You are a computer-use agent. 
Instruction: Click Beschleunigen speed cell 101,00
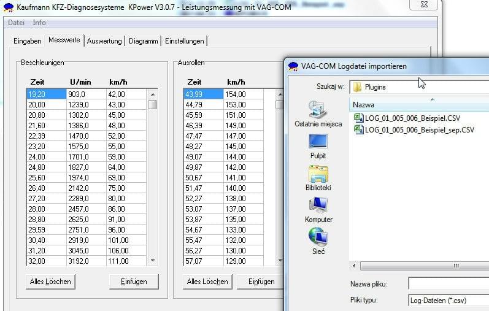click(126, 240)
